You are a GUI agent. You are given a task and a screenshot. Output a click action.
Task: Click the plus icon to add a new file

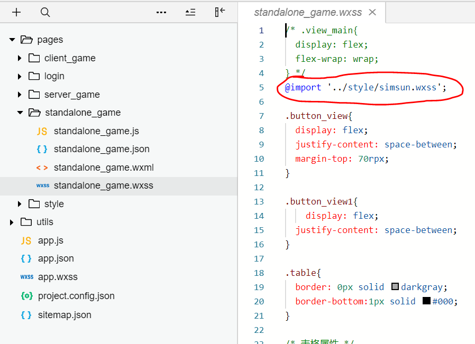pyautogui.click(x=16, y=12)
